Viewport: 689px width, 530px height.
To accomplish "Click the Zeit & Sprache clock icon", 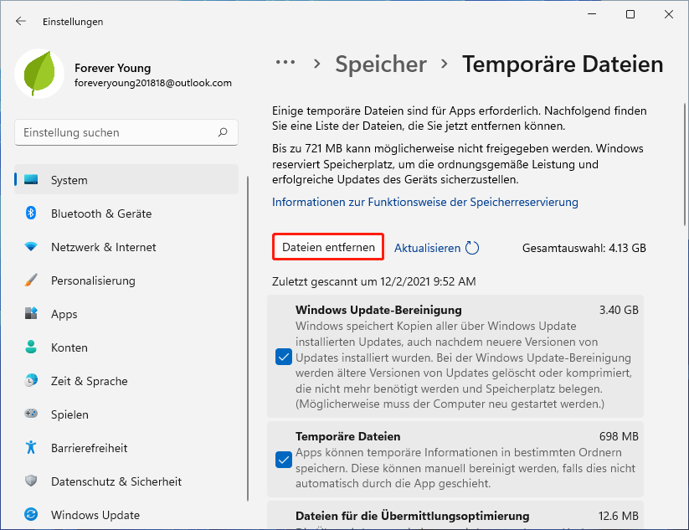I will point(31,380).
